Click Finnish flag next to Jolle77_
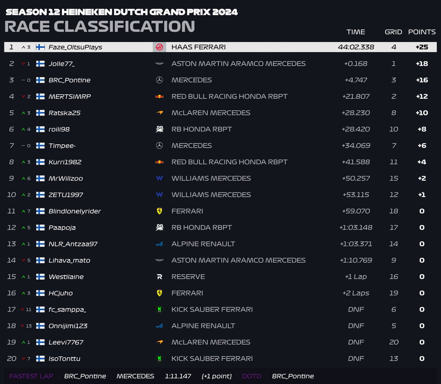This screenshot has width=441, height=384. (x=40, y=64)
